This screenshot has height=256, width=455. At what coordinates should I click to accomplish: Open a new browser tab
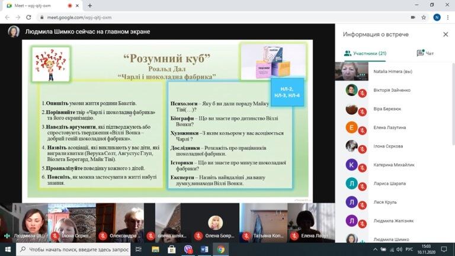tap(89, 5)
